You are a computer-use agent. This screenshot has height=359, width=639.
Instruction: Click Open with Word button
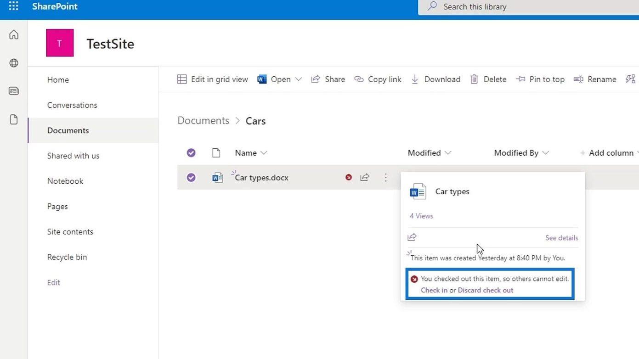click(274, 79)
